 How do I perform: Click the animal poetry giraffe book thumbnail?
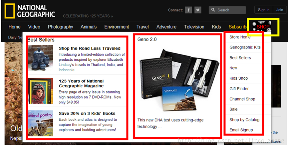(x=41, y=123)
